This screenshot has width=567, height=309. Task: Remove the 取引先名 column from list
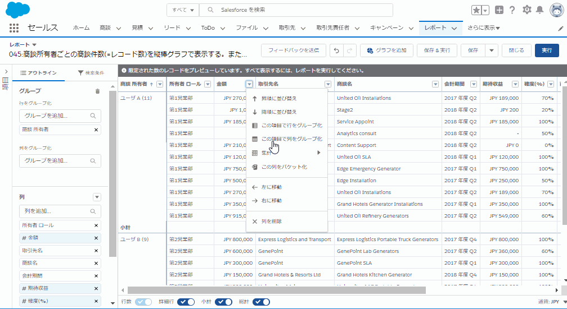pos(96,251)
